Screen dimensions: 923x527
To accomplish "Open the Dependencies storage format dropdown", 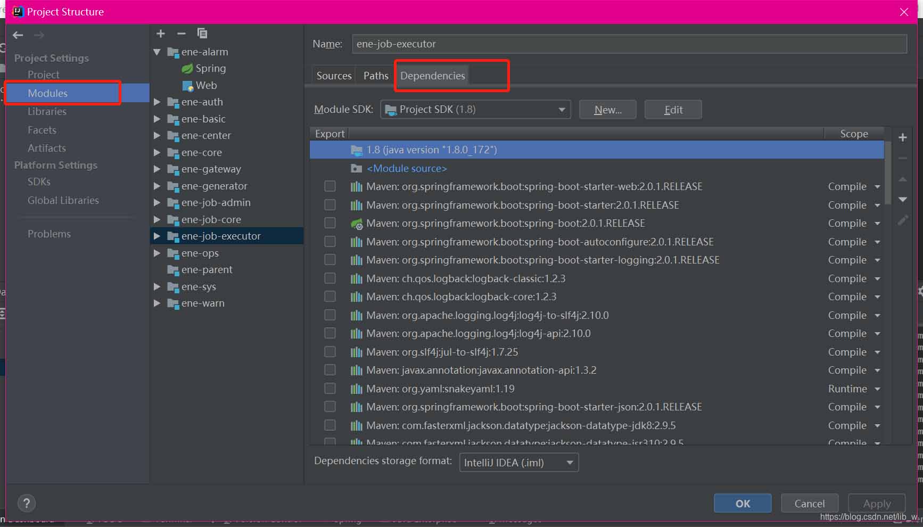I will click(x=519, y=463).
